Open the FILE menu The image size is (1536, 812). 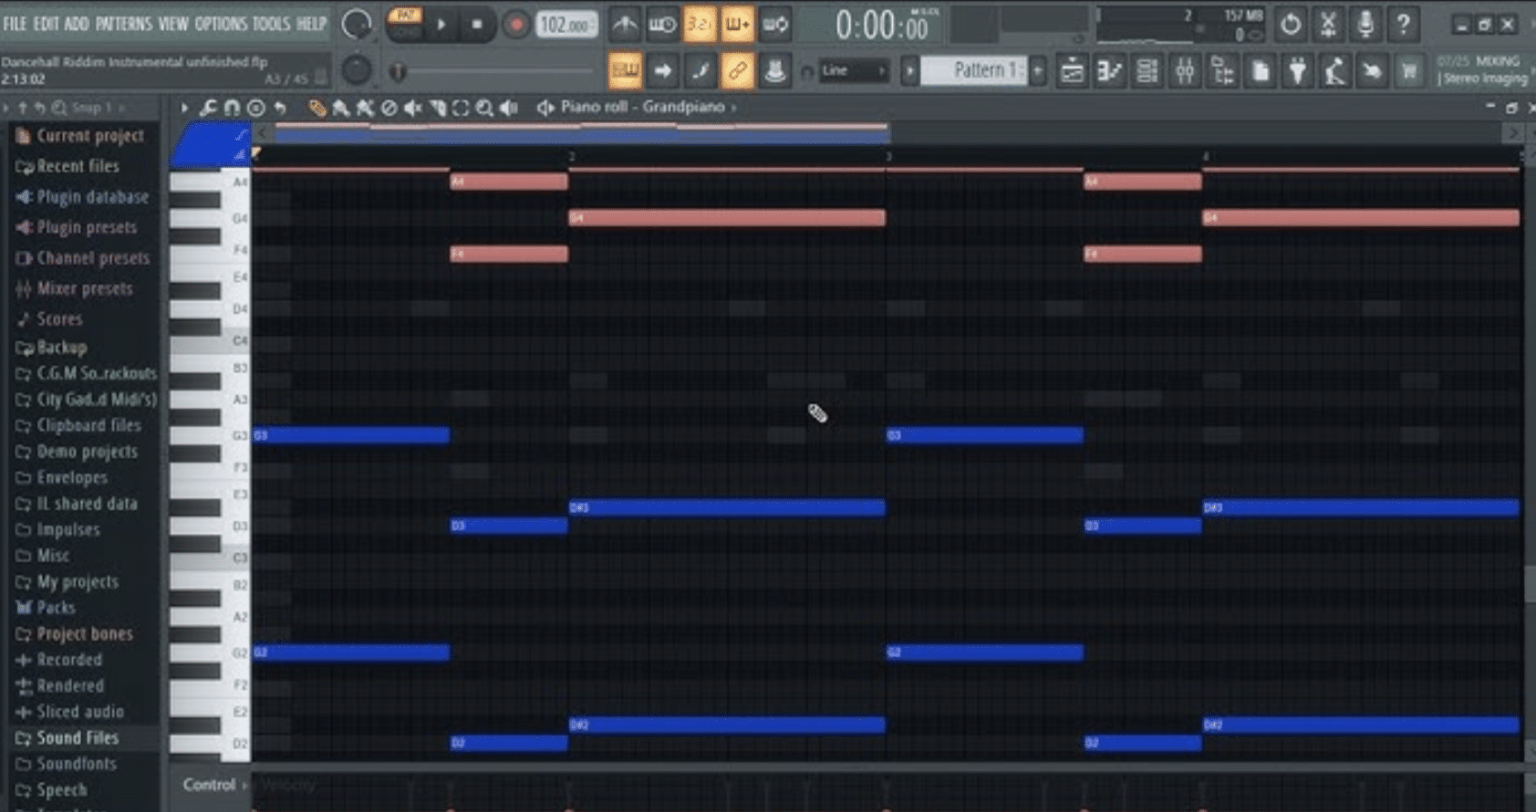[15, 24]
